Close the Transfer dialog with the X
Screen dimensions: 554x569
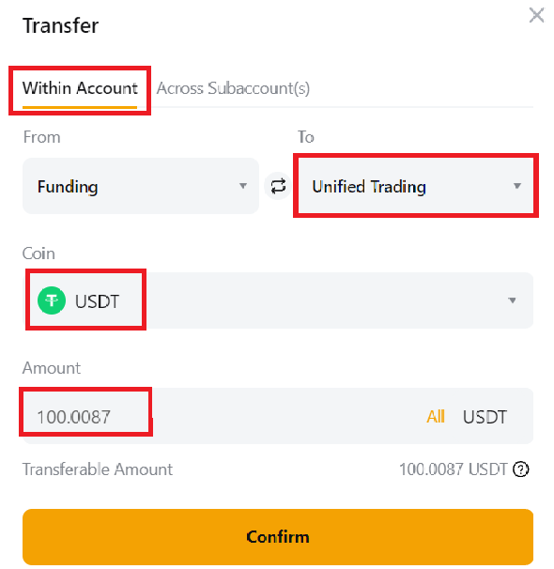click(x=536, y=15)
